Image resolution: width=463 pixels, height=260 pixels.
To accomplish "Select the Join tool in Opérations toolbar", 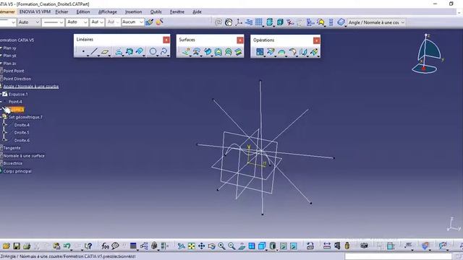I will point(260,52).
